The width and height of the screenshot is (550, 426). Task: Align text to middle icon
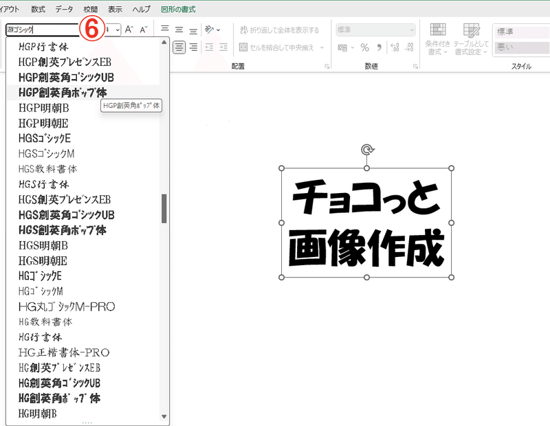(x=179, y=30)
